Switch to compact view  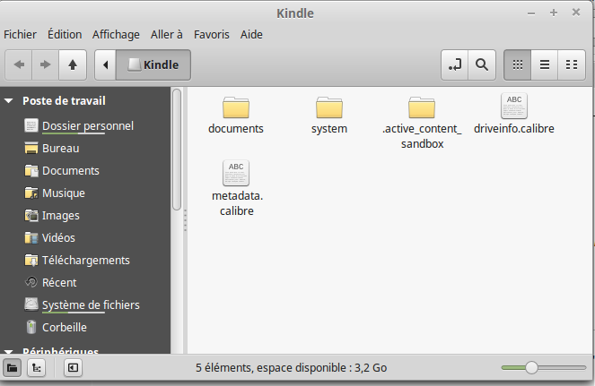coord(572,64)
